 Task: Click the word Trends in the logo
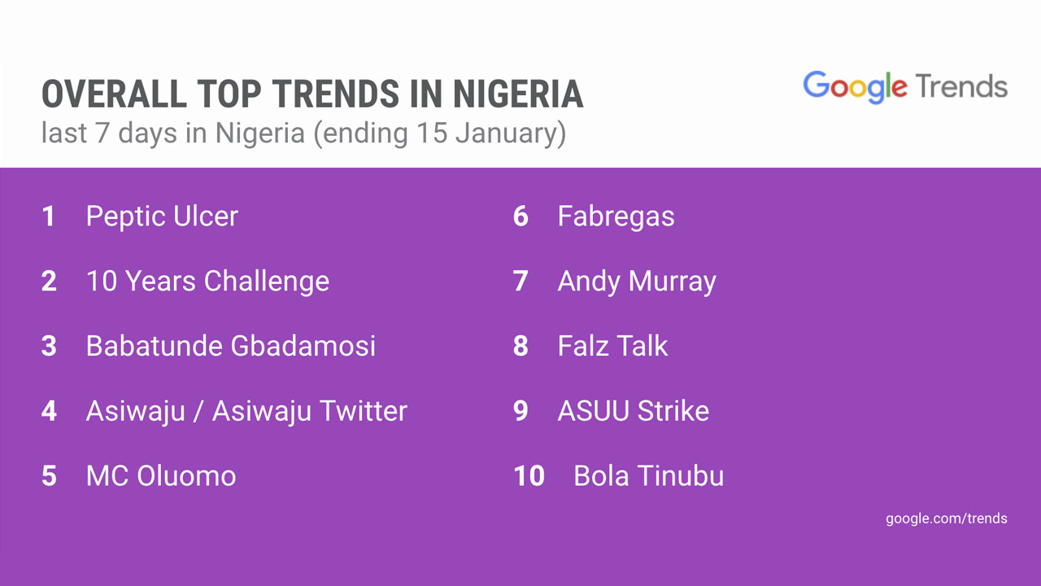tap(961, 85)
